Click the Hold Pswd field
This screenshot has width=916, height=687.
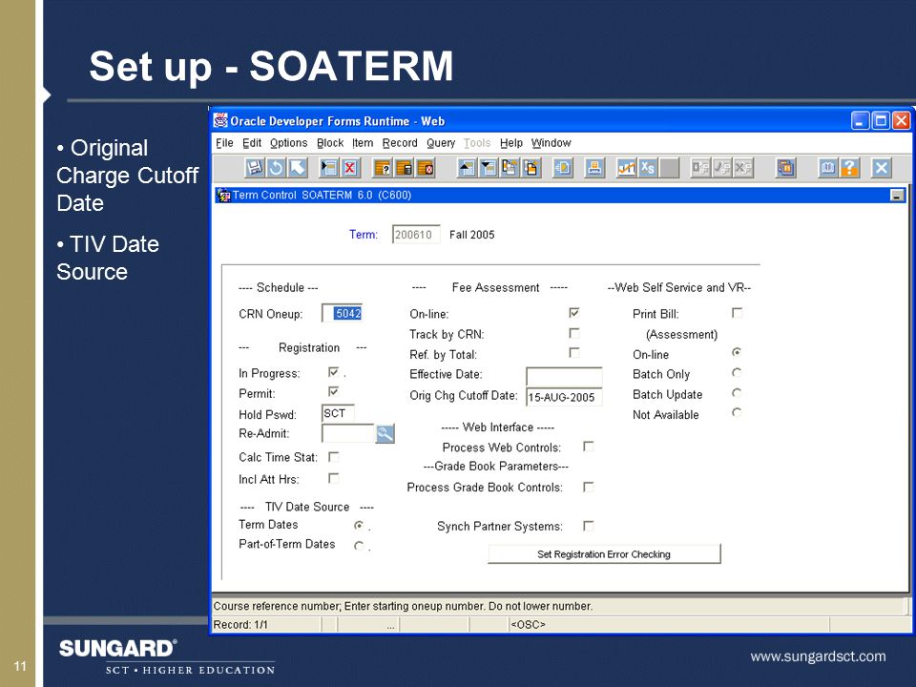[338, 413]
